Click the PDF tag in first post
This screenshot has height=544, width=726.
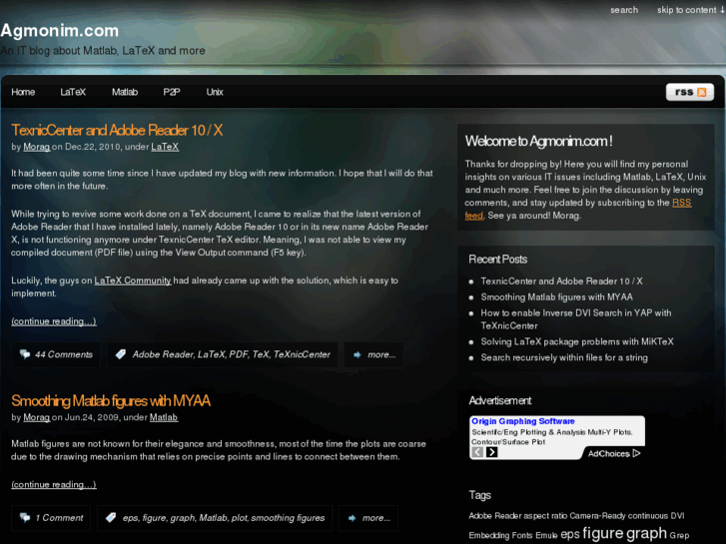coord(239,354)
